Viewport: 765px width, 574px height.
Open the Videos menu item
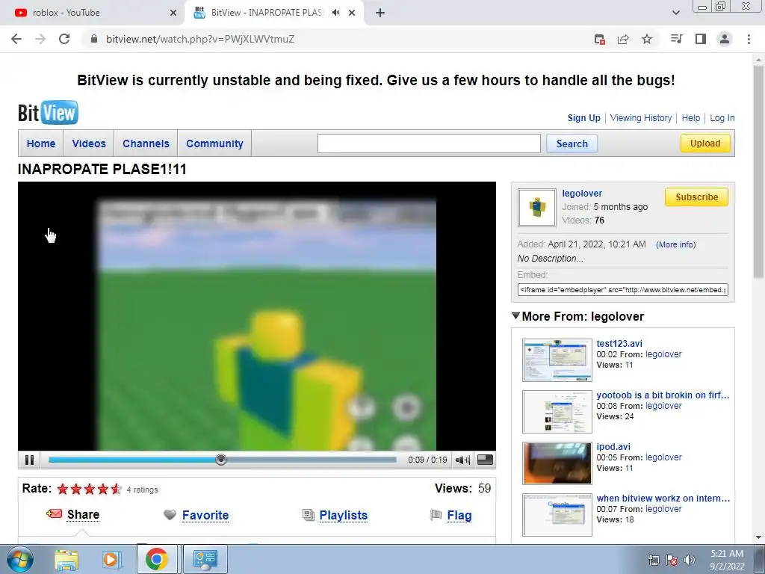point(89,143)
